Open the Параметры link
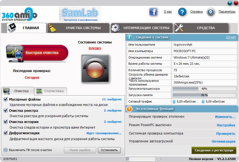The image size is (239, 162). pos(227,11)
